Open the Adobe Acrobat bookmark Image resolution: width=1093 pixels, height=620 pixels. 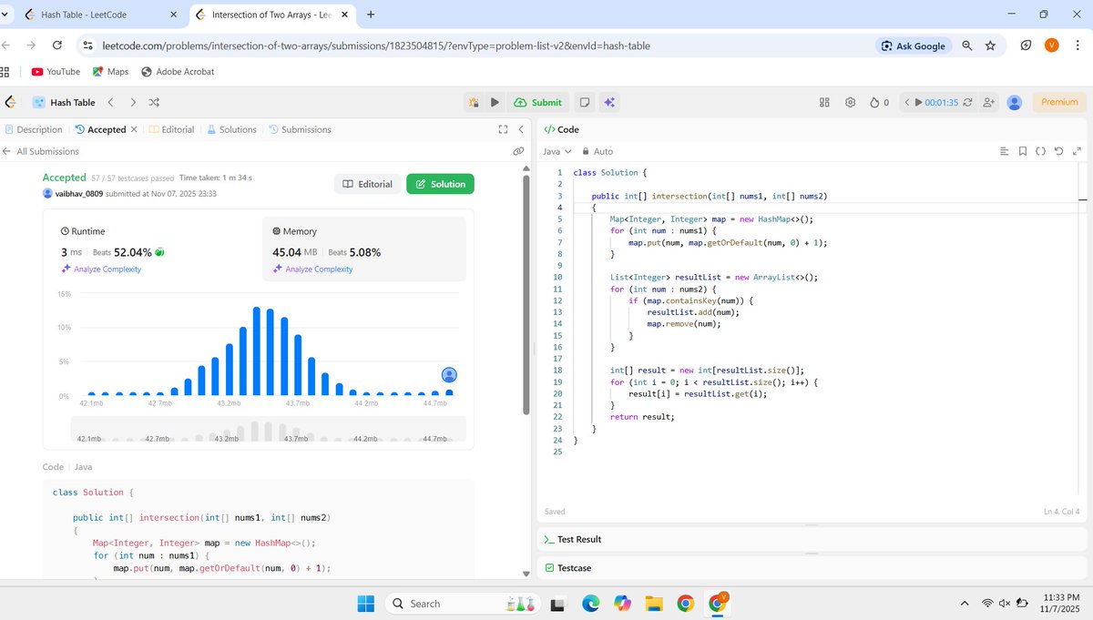(x=178, y=71)
